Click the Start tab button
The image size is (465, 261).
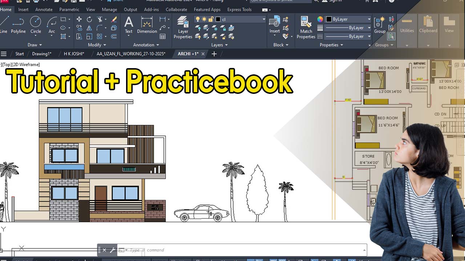pos(20,54)
